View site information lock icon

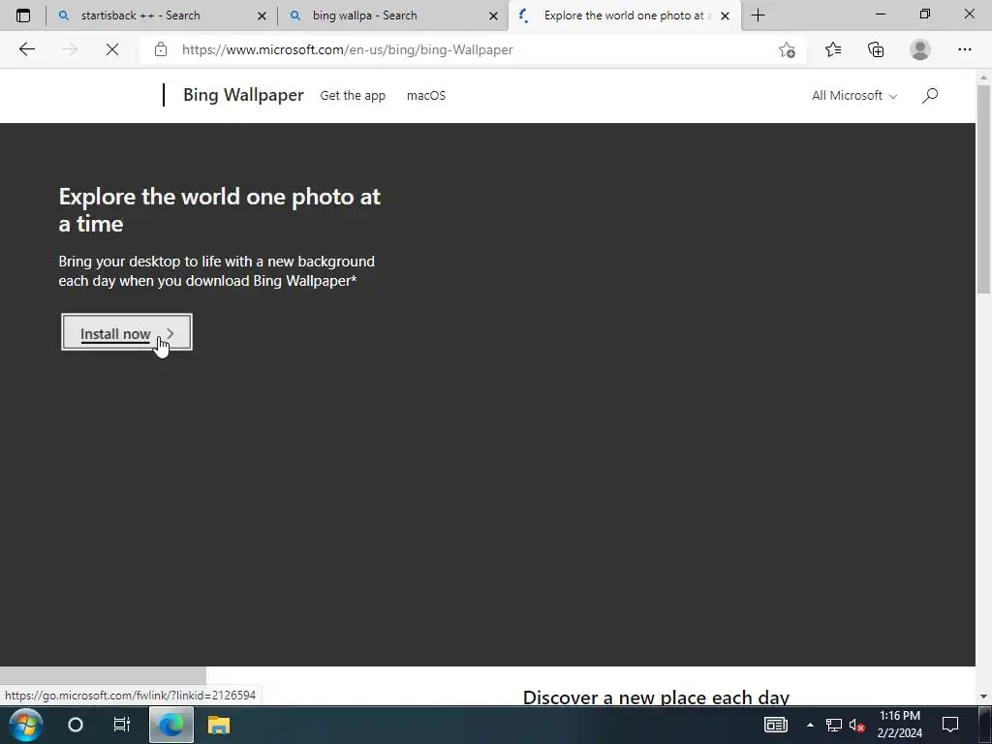[x=161, y=49]
